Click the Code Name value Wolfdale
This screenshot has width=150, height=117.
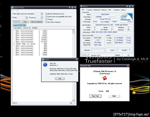pyautogui.click(x=98, y=17)
